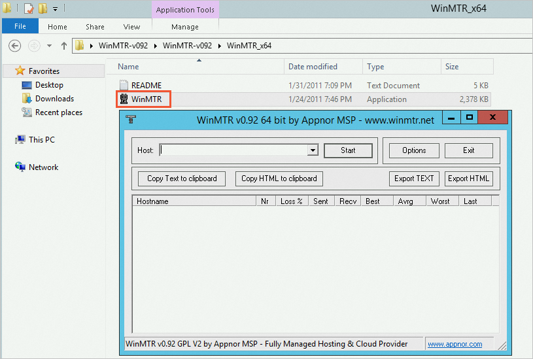Open the Host combo box dropdown arrow
This screenshot has width=533, height=359.
313,150
